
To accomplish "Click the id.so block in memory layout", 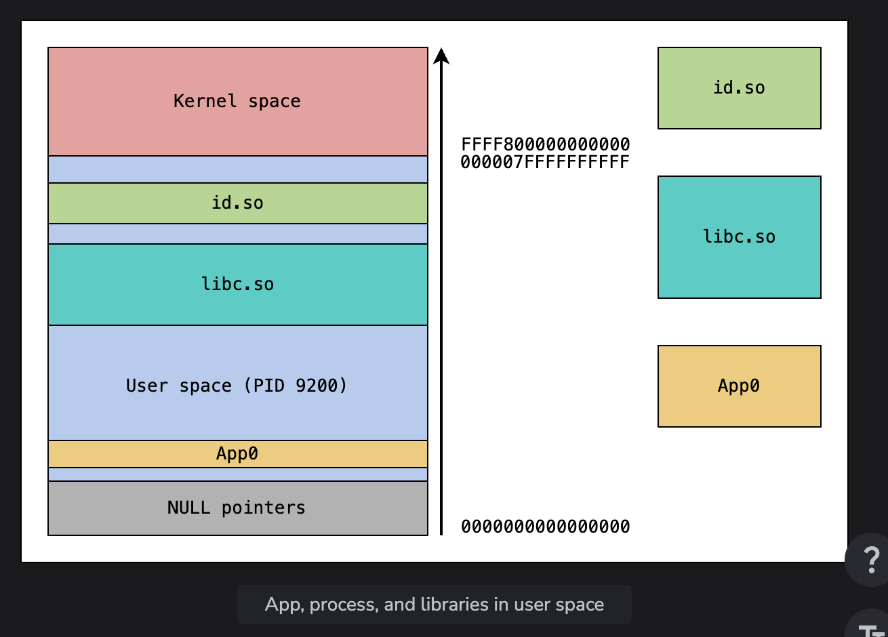I will point(238,203).
